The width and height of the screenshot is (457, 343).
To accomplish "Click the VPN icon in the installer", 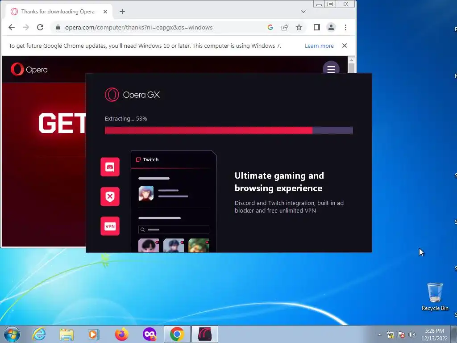I will 110,226.
